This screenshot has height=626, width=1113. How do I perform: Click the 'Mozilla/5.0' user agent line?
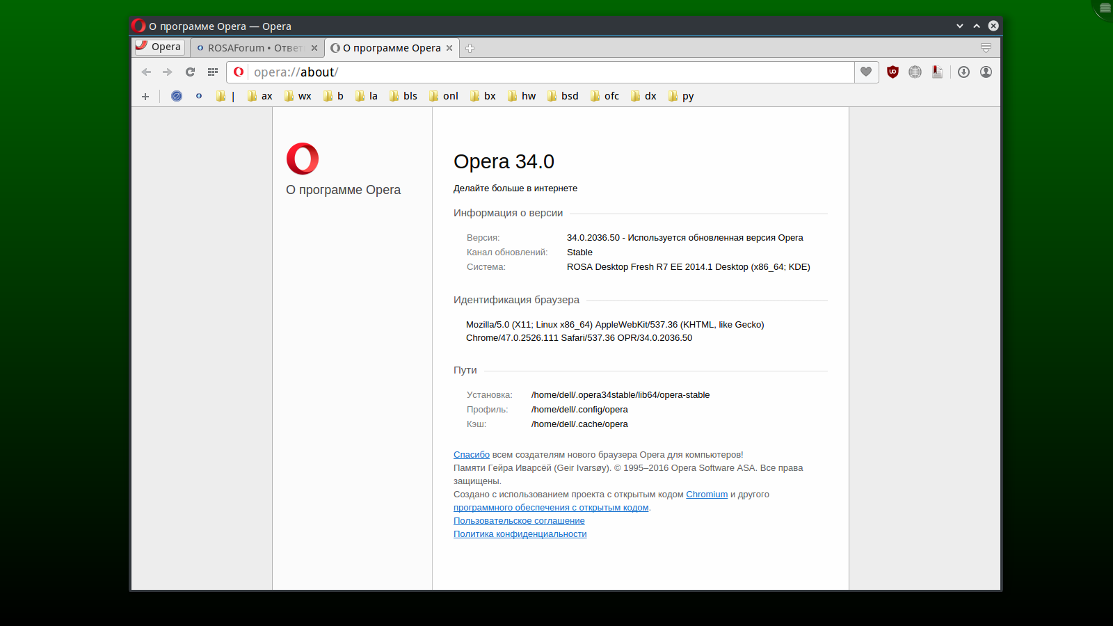[x=615, y=325]
